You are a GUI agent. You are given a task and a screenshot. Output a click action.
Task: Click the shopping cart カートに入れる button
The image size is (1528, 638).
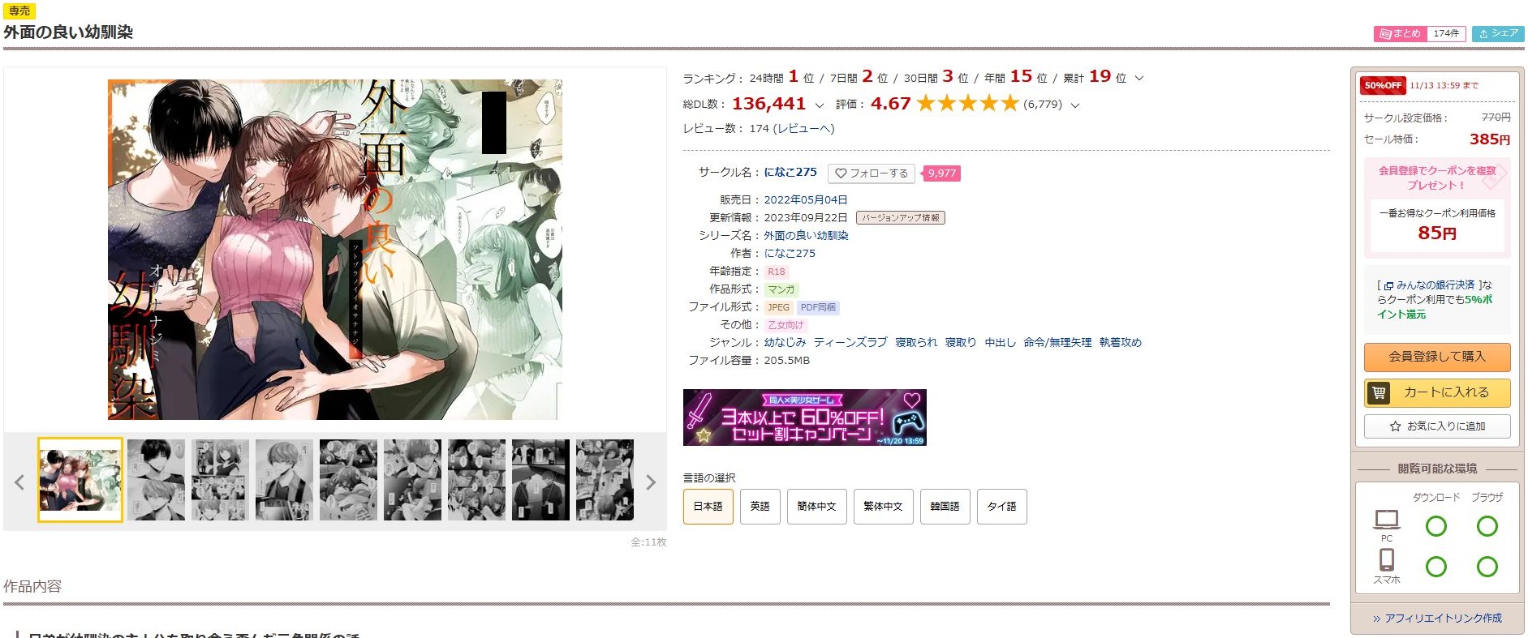point(1437,392)
